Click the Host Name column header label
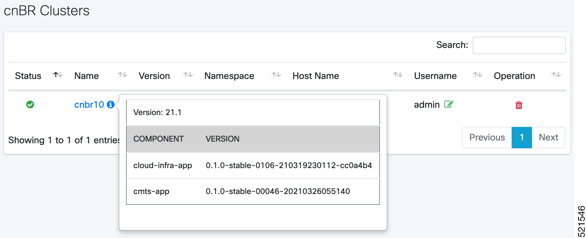Image resolution: width=586 pixels, height=238 pixels. click(316, 76)
